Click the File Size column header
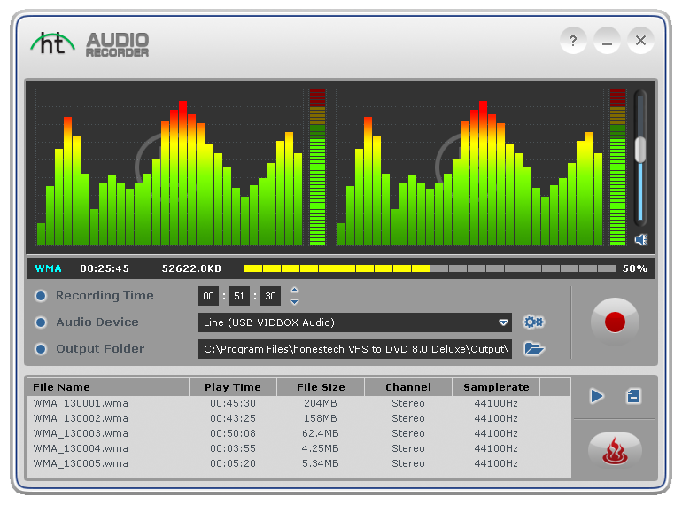Screen dimensions: 682x505 [x=321, y=387]
